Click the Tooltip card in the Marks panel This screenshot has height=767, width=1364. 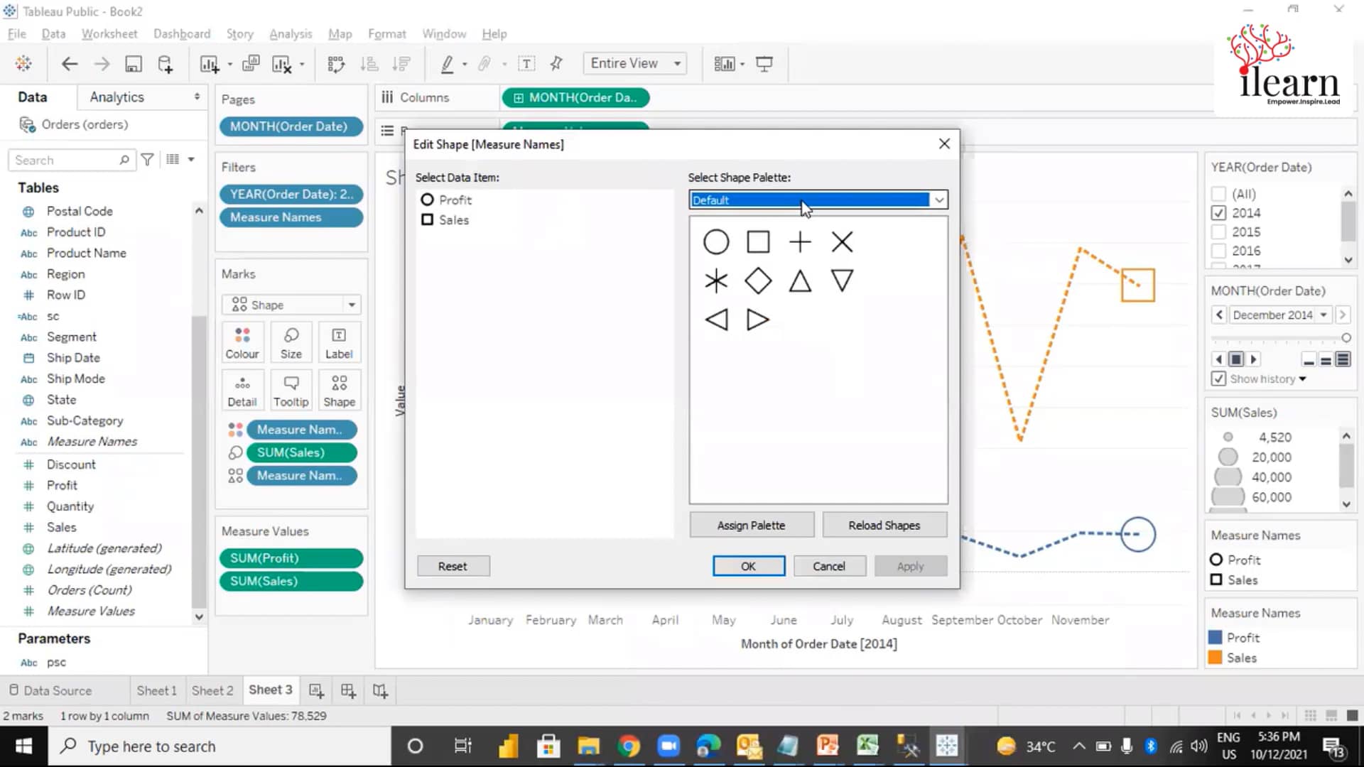(x=291, y=390)
